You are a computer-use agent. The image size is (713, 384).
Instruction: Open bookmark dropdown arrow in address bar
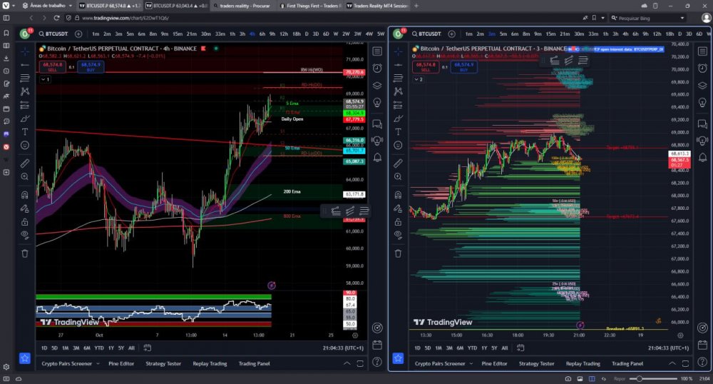coord(602,18)
